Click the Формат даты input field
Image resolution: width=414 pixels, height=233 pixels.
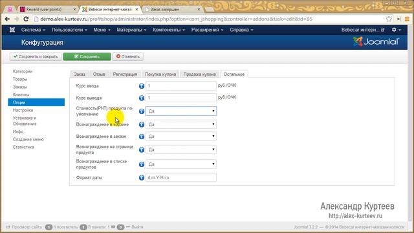(181, 177)
